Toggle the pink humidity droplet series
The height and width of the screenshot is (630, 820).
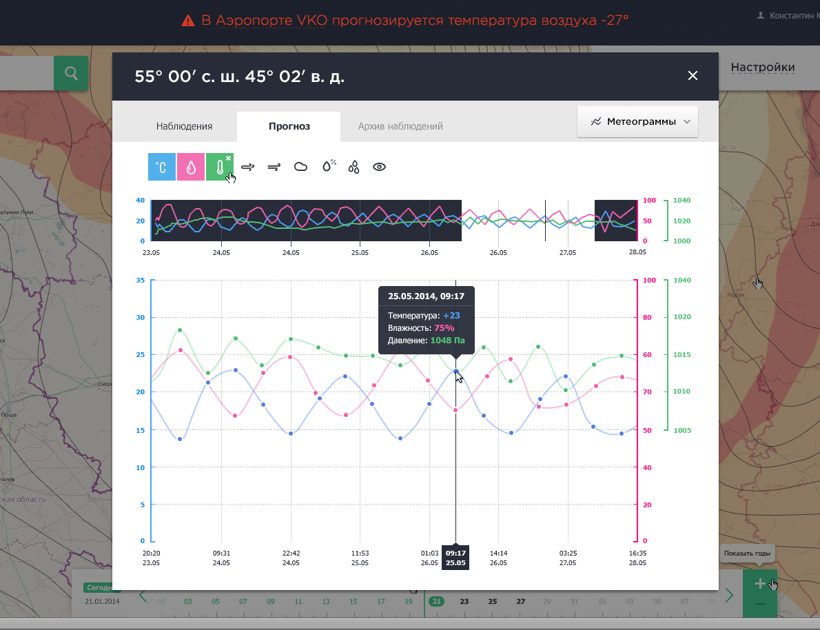coord(191,167)
